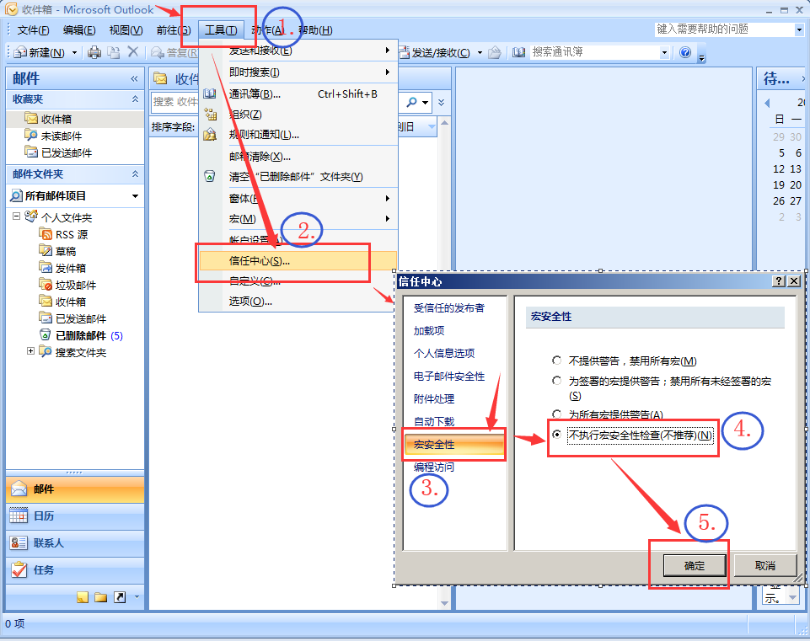This screenshot has width=810, height=641.
Task: Click the Folder List icon at pane bottom
Action: (101, 597)
